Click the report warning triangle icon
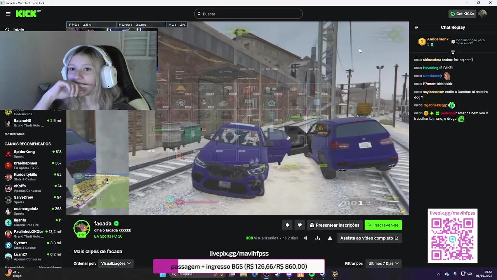This screenshot has height=280, width=497. pyautogui.click(x=330, y=238)
